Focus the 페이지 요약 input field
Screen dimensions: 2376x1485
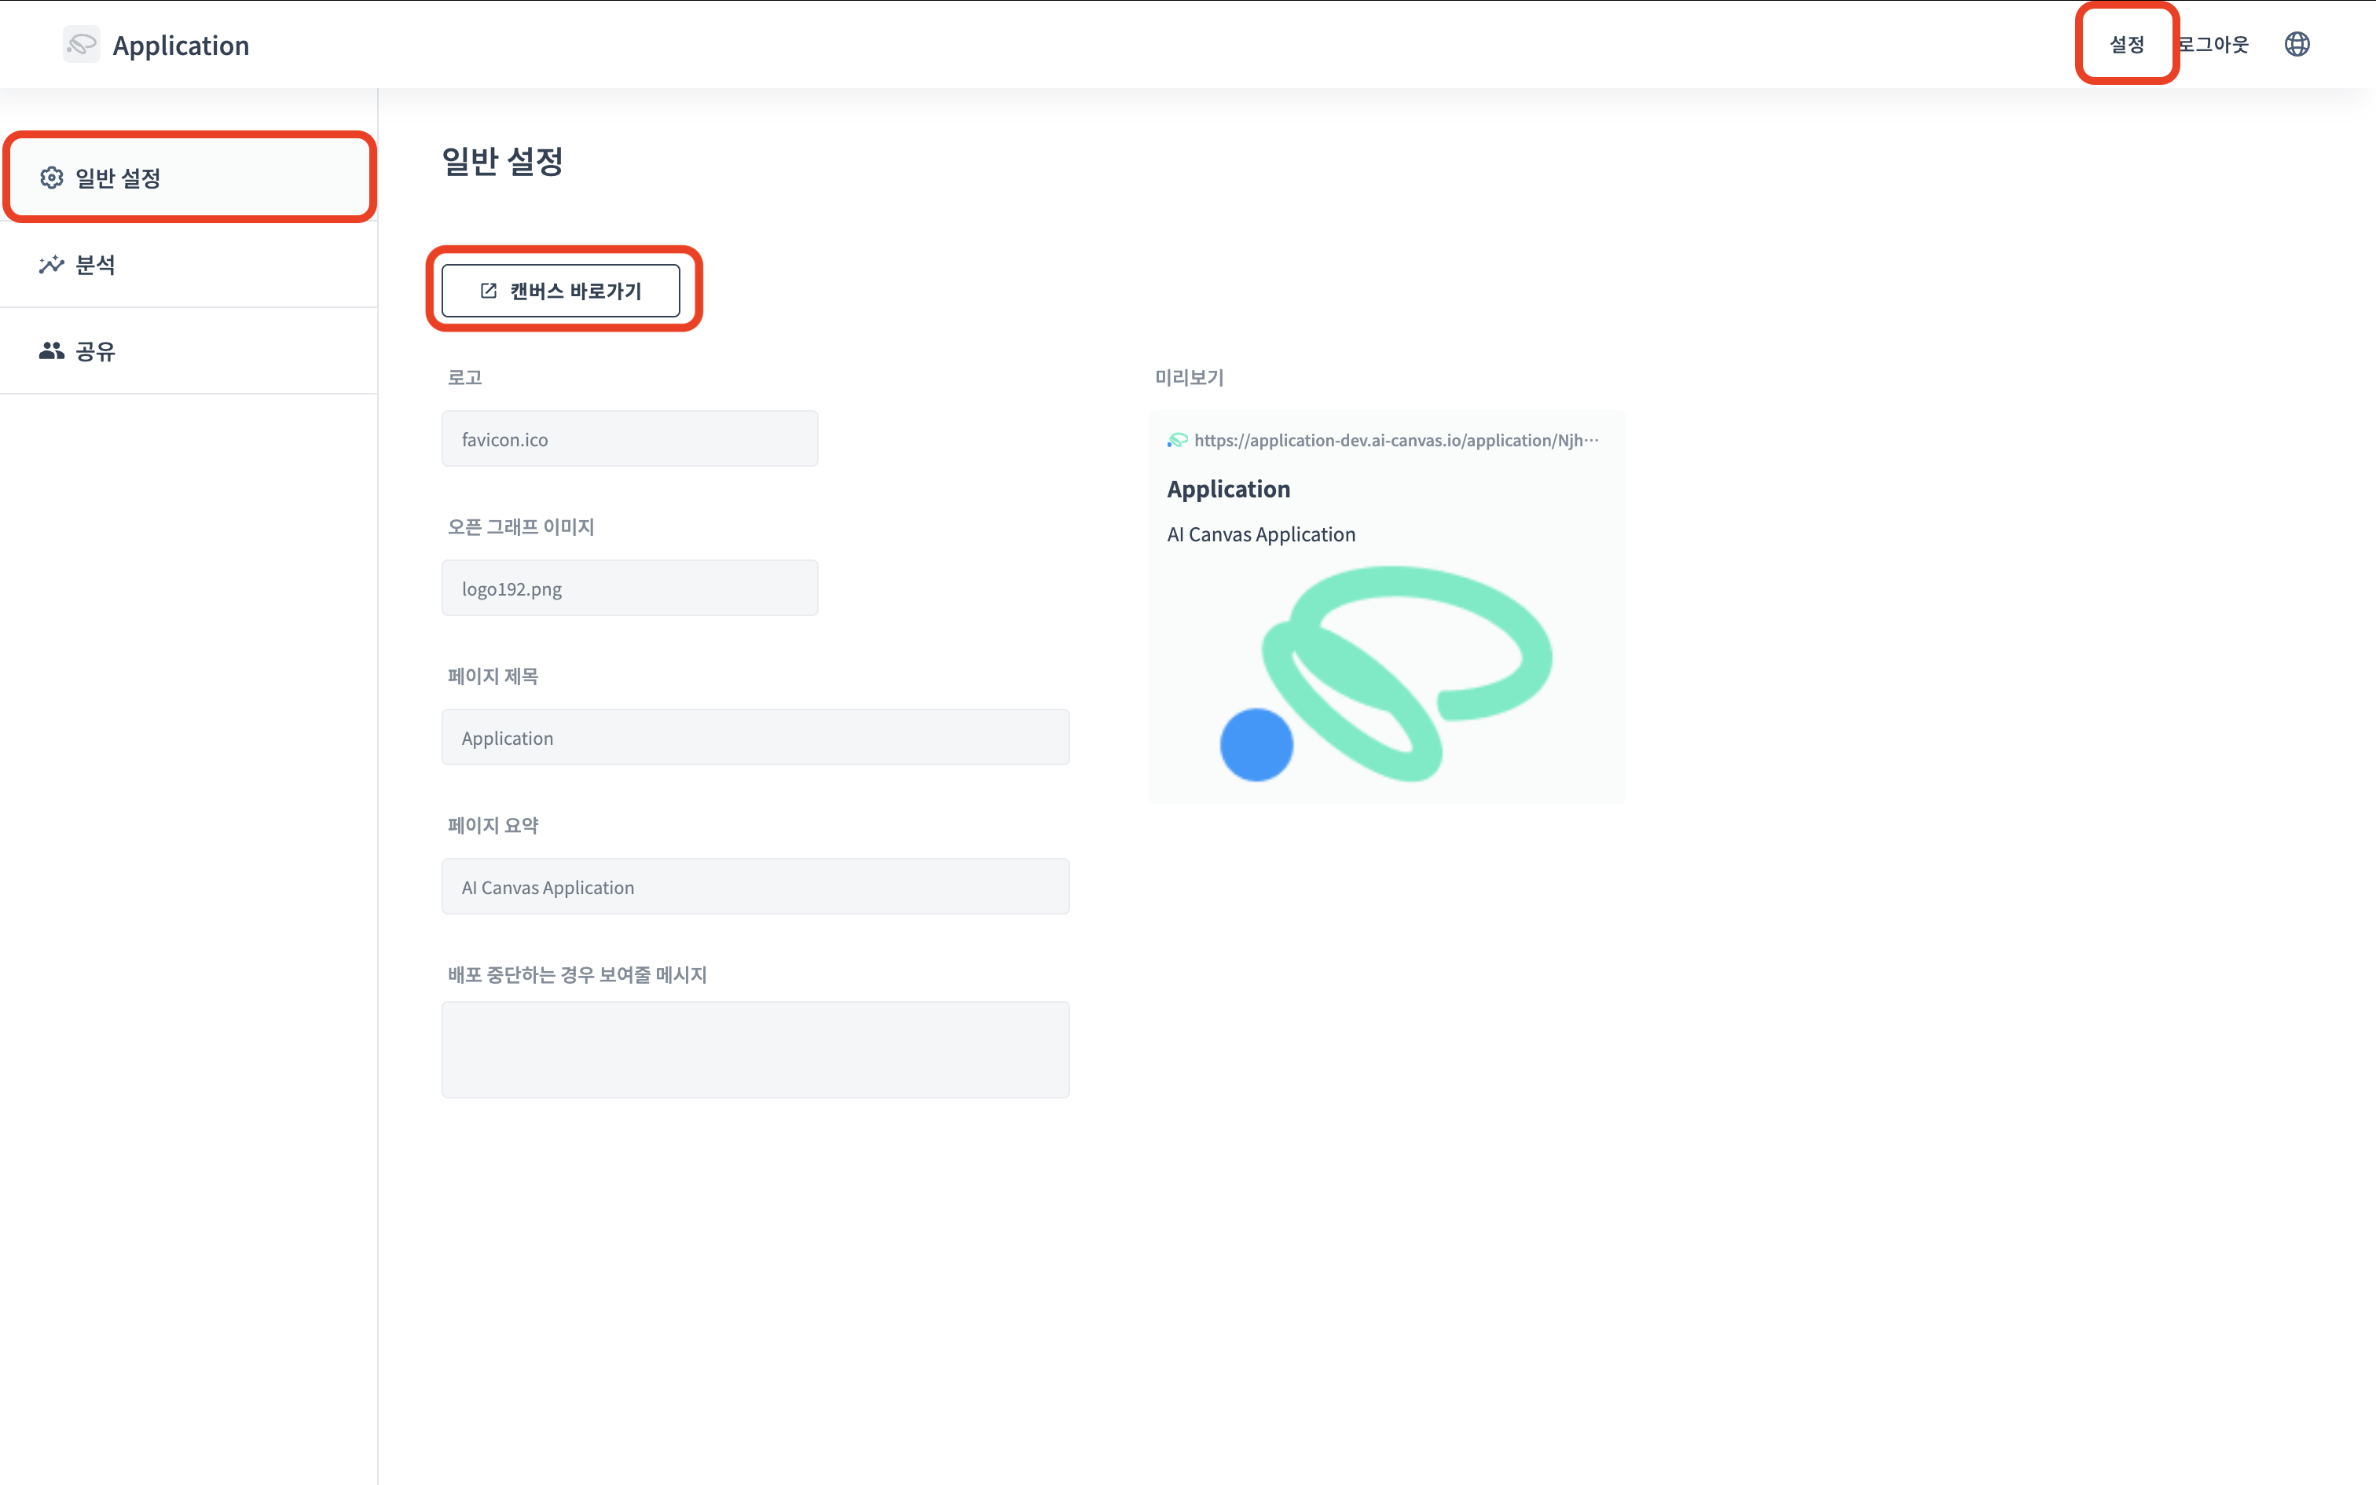(755, 887)
